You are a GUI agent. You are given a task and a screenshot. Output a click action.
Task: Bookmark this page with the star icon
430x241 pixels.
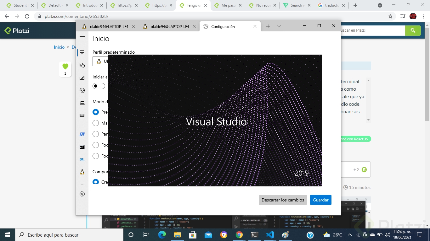390,16
